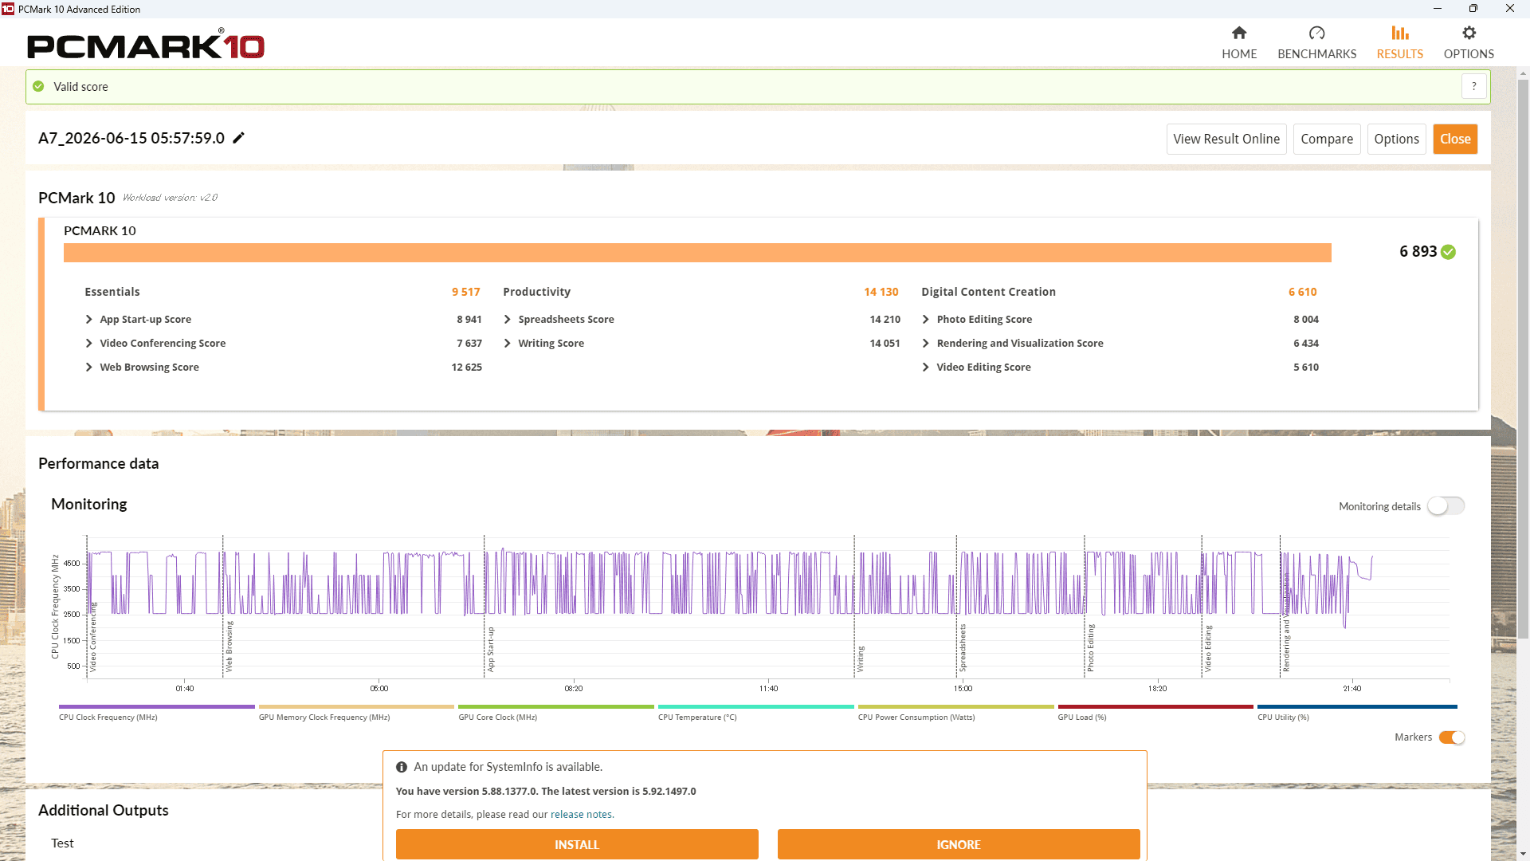Click the scroll up arrow
Image resolution: width=1530 pixels, height=861 pixels.
pyautogui.click(x=1523, y=74)
